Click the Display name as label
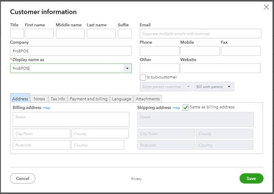This screenshot has width=274, height=194. coord(29,60)
